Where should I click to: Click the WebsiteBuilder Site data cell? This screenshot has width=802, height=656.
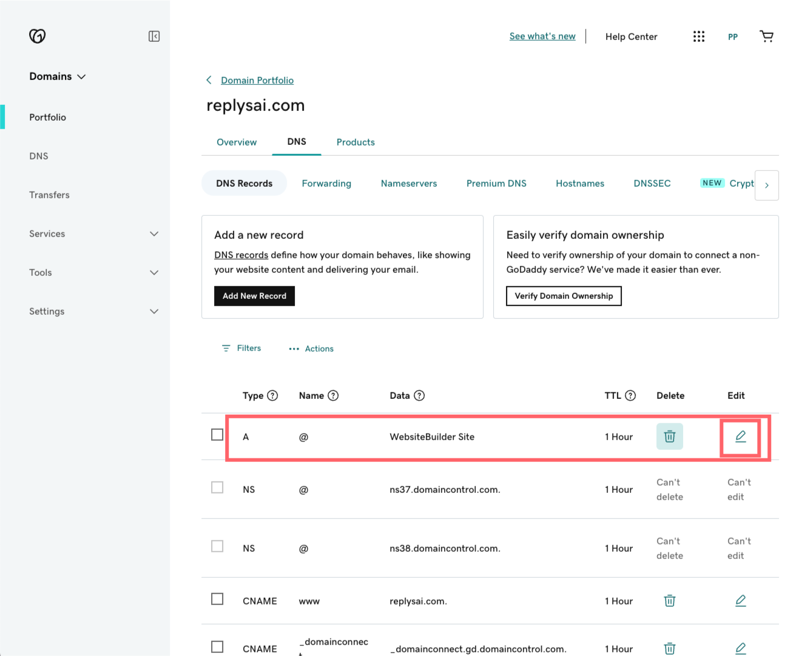click(432, 437)
